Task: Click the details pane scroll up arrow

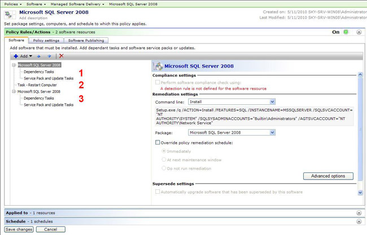Action: click(x=360, y=75)
